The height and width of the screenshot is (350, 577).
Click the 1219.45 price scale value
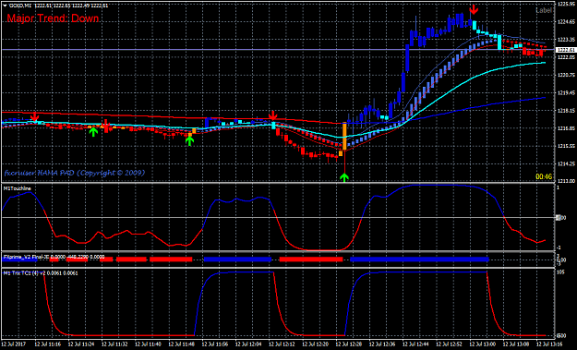tap(566, 93)
